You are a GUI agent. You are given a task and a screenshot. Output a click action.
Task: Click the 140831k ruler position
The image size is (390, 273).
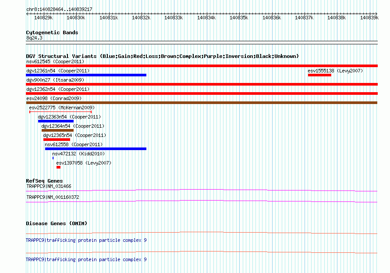click(x=109, y=18)
